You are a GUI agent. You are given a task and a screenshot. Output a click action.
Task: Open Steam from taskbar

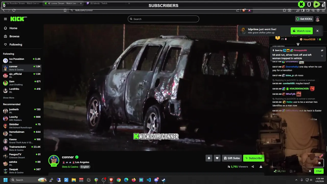pos(163,180)
